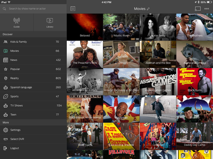Open the Mystic River movie thumbnail
The width and height of the screenshot is (213, 159).
click(x=121, y=27)
